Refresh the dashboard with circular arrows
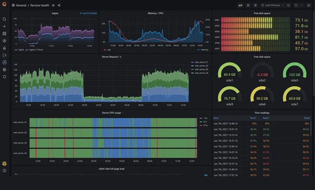 pyautogui.click(x=296, y=5)
